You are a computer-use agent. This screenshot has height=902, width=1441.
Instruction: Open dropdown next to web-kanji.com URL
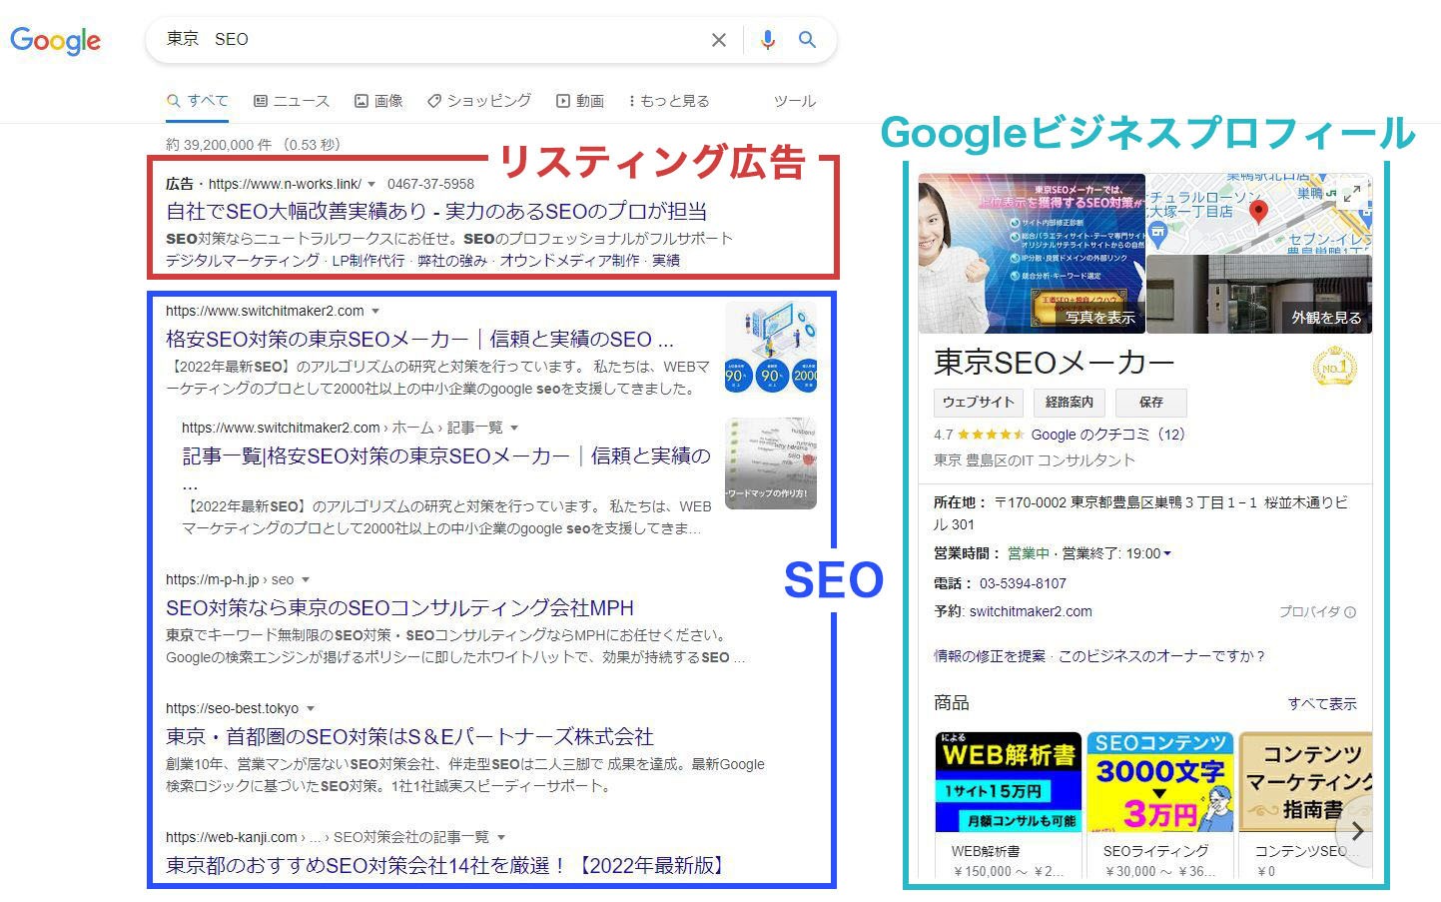tap(501, 838)
